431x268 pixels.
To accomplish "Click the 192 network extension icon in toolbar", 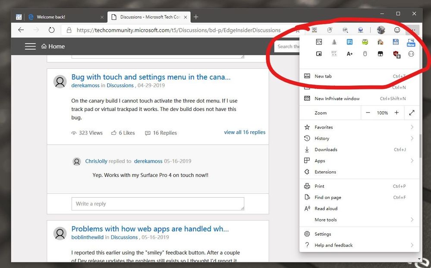I will 315,30.
